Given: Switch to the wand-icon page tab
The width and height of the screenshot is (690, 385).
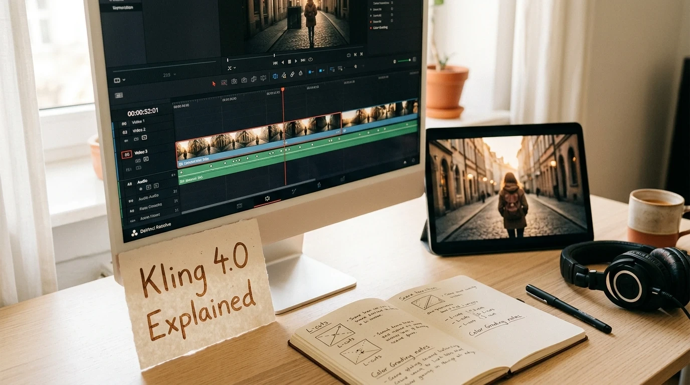Looking at the screenshot, I should pyautogui.click(x=294, y=191).
